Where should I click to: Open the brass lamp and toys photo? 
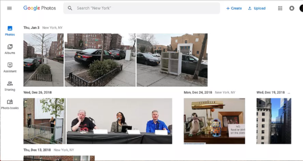(214, 121)
